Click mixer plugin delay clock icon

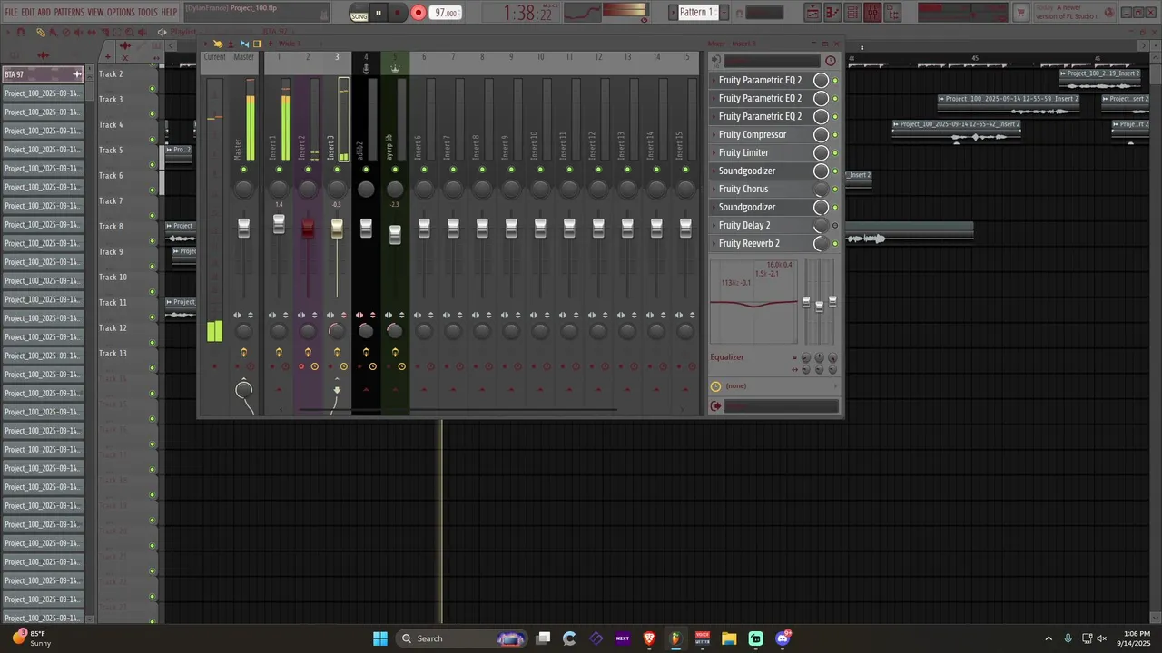(831, 61)
